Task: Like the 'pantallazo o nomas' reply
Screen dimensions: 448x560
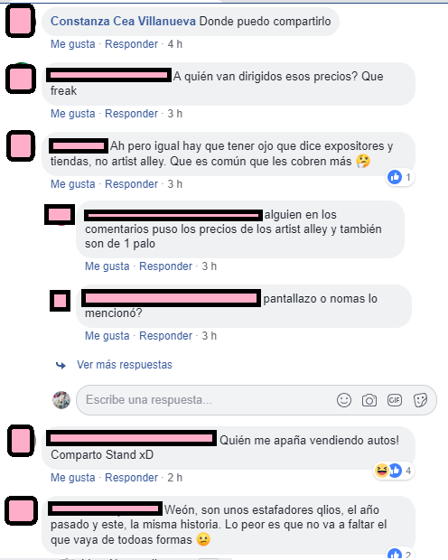Action: click(x=107, y=336)
